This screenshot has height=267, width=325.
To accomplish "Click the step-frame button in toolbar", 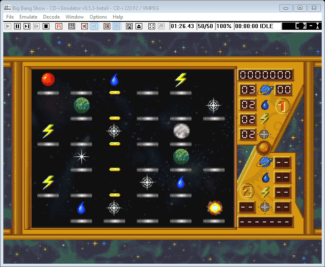I will coord(27,26).
